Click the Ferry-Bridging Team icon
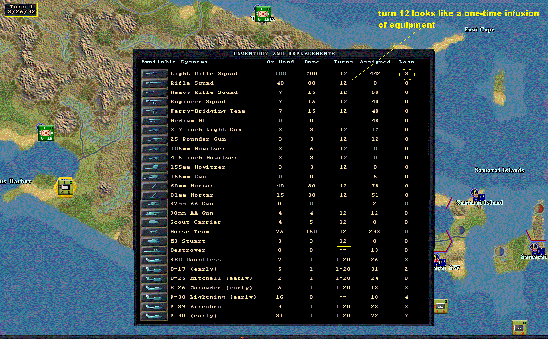Image resolution: width=548 pixels, height=339 pixels. point(154,112)
